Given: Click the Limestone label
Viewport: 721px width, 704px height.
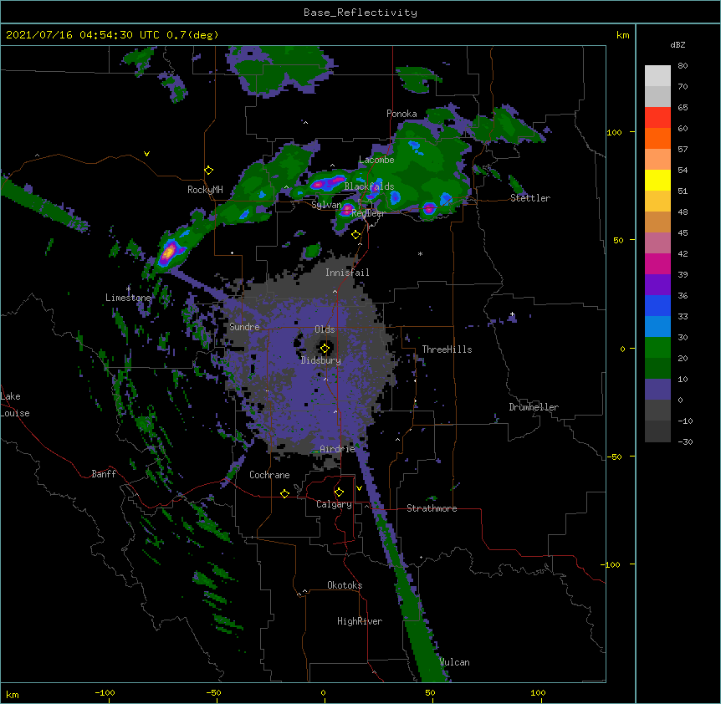Looking at the screenshot, I should coord(128,298).
